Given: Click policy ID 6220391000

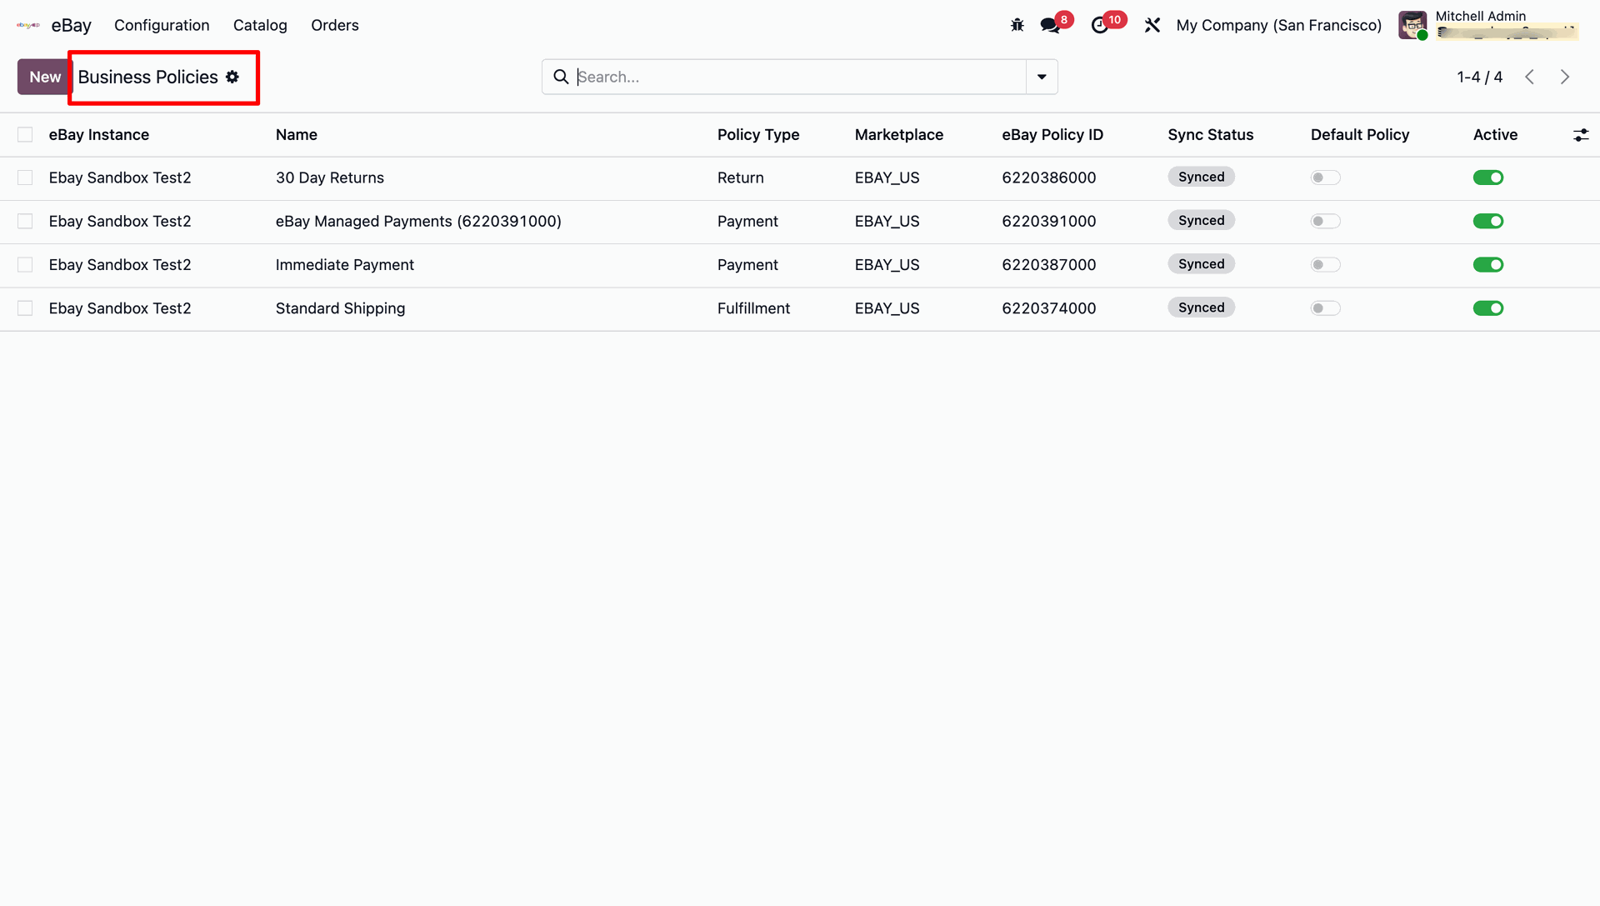Looking at the screenshot, I should (x=1049, y=221).
